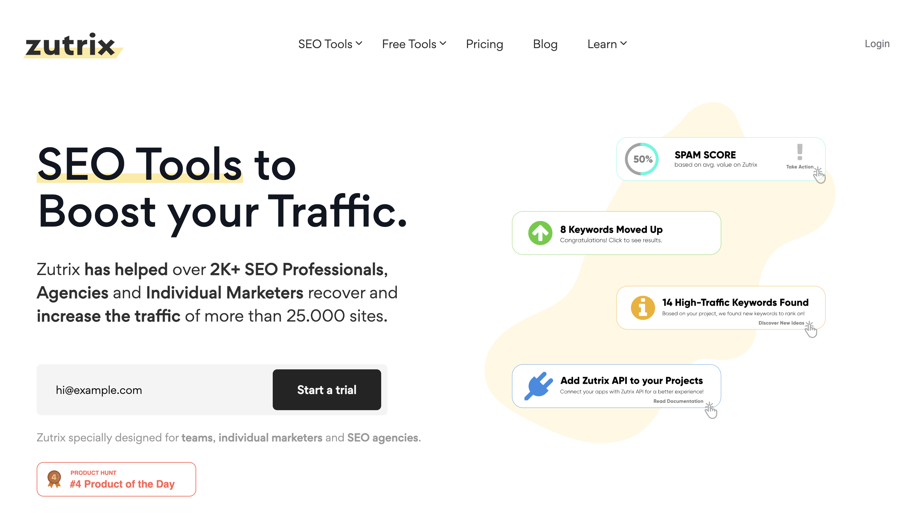911x515 pixels.
Task: Navigate to the Pricing page
Action: coord(484,44)
